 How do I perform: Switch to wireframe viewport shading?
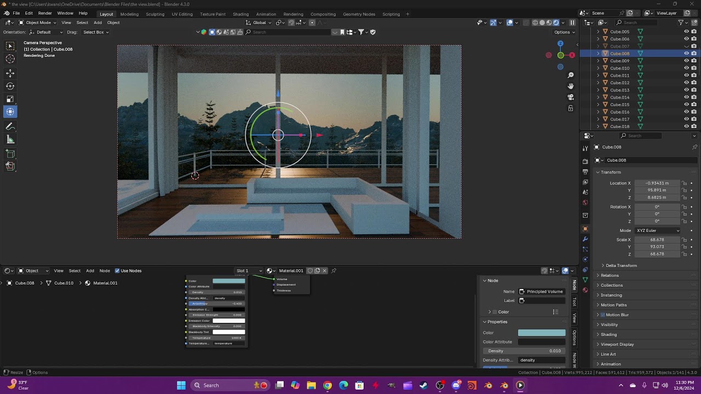click(535, 22)
